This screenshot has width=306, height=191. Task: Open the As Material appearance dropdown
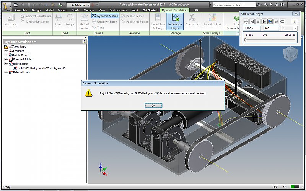pos(78,5)
